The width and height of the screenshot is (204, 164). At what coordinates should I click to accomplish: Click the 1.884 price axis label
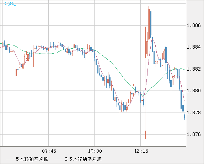[x=194, y=47]
